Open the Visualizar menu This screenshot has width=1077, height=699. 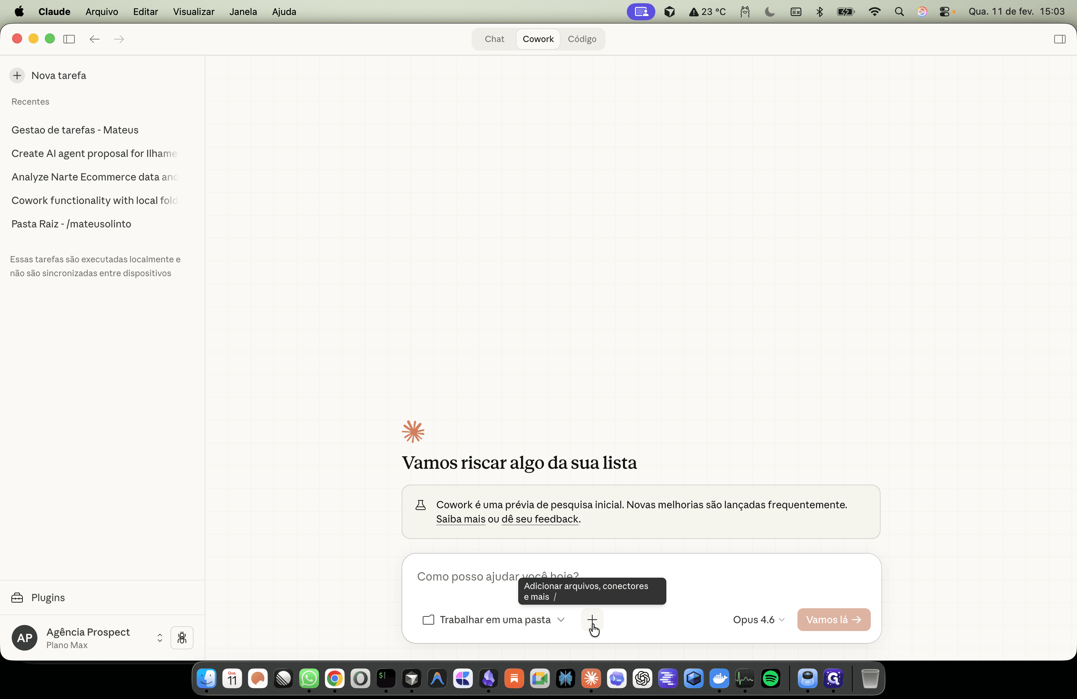[x=193, y=12]
